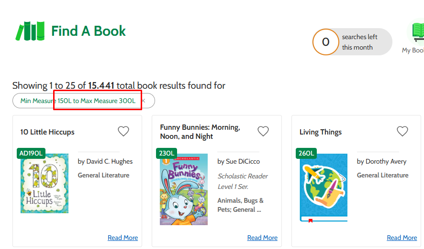Select the Min Measure 150L to Max Measure 300L chip

78,101
